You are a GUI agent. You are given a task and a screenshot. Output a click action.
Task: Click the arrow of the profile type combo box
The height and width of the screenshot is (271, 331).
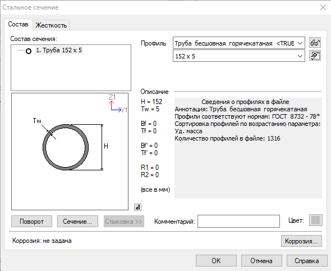click(x=300, y=43)
